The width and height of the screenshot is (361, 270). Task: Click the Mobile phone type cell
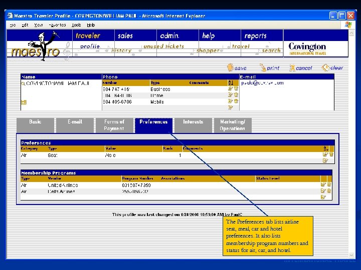pyautogui.click(x=157, y=101)
